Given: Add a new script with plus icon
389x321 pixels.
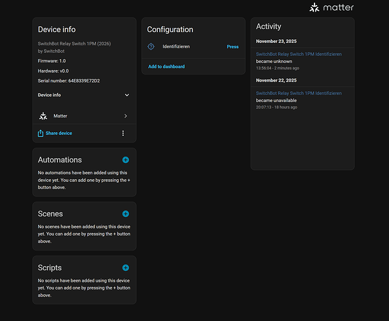Looking at the screenshot, I should coord(126,268).
